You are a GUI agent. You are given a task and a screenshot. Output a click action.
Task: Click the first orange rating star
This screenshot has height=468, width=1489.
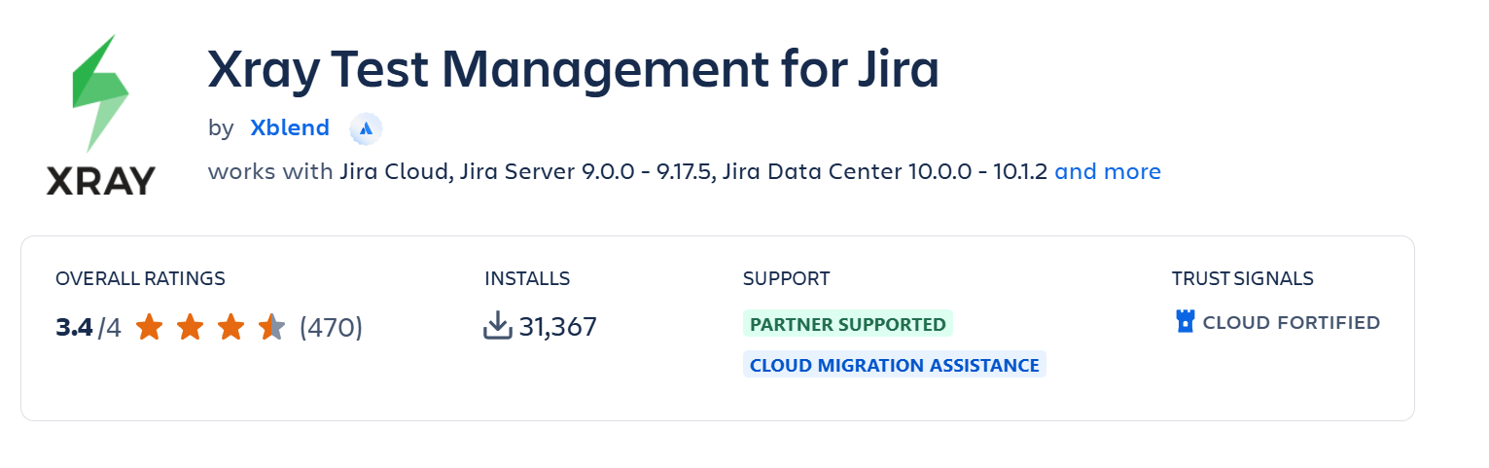point(149,327)
